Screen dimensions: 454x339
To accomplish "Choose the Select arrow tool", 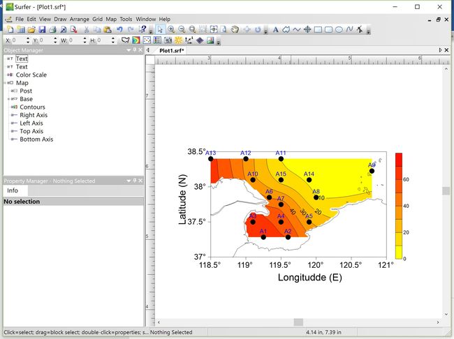I will point(160,29).
